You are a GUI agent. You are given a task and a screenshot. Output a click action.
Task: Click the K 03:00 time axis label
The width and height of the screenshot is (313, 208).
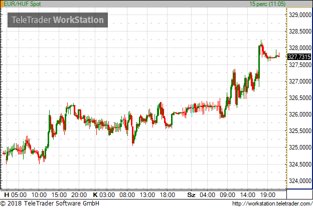pyautogui.click(x=104, y=194)
